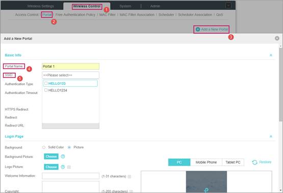This screenshot has height=193, width=283.
Task: Click Choose button for Background Picture
Action: pos(51,156)
